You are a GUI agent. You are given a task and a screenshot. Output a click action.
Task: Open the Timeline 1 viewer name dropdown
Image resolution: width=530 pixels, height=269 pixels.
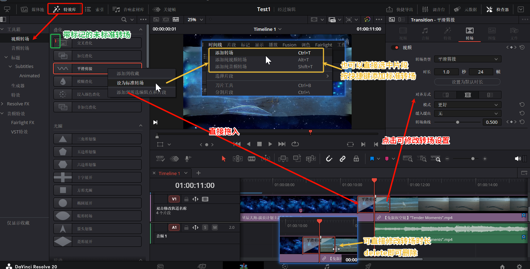268,29
